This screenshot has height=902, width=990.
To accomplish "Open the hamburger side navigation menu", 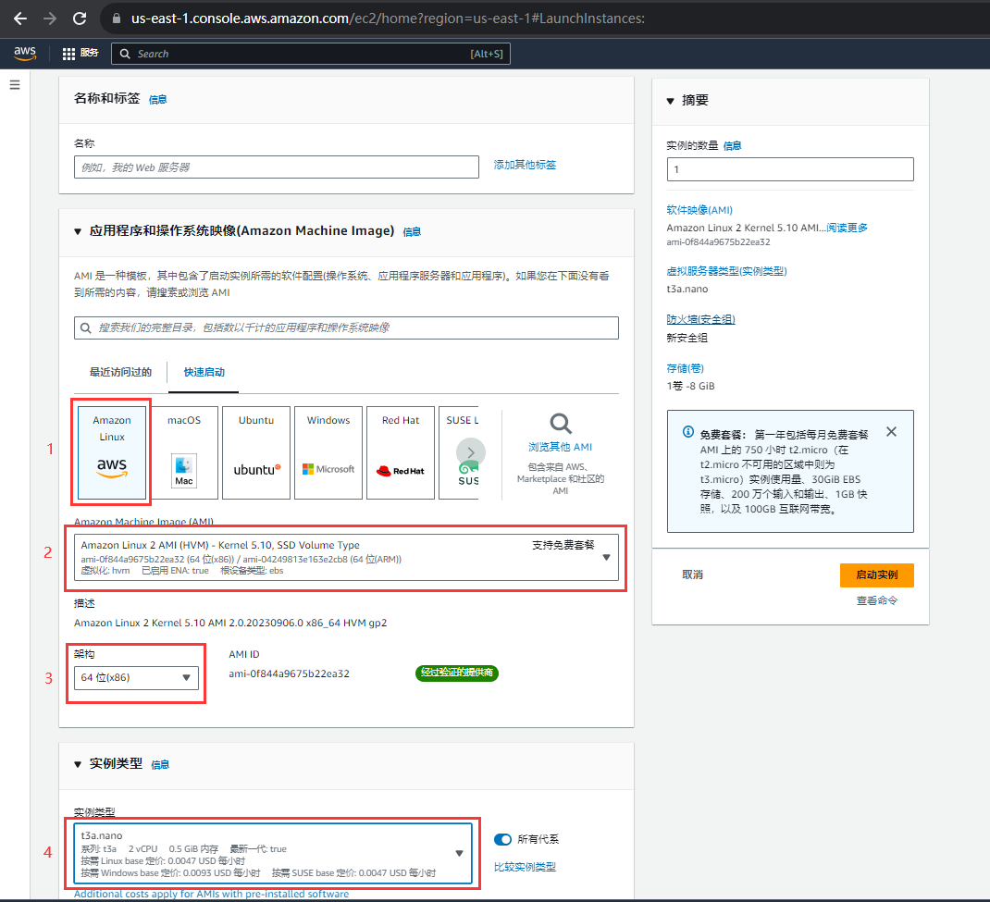I will pyautogui.click(x=15, y=85).
